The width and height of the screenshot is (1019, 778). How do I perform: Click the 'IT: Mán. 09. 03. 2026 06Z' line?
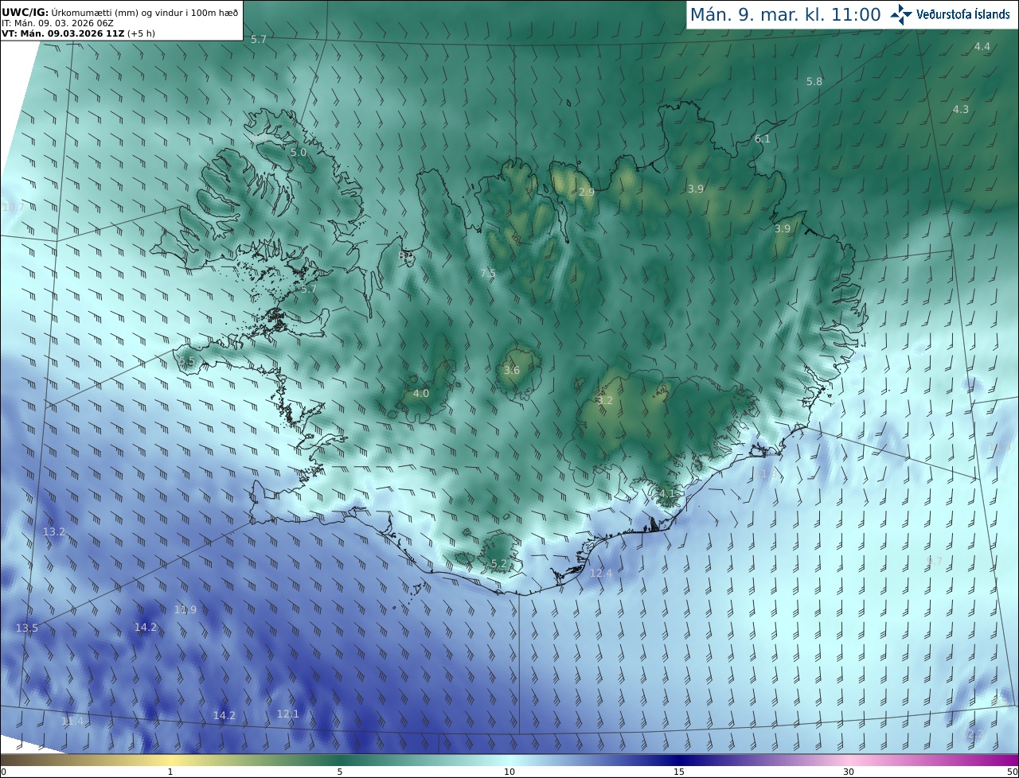[x=58, y=23]
